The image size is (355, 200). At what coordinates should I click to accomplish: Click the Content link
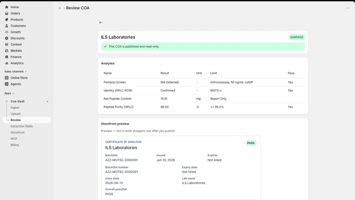(x=16, y=44)
